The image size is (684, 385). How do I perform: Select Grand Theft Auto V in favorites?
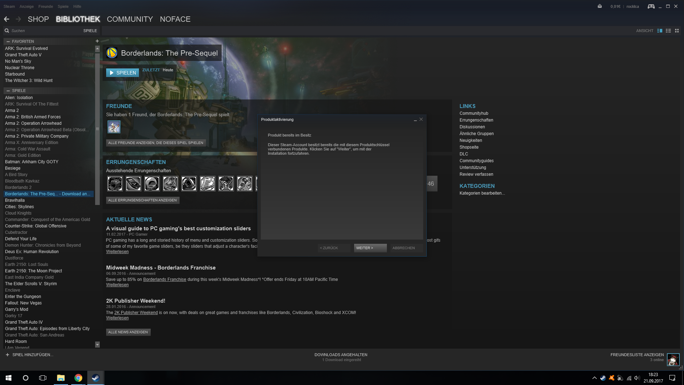23,55
